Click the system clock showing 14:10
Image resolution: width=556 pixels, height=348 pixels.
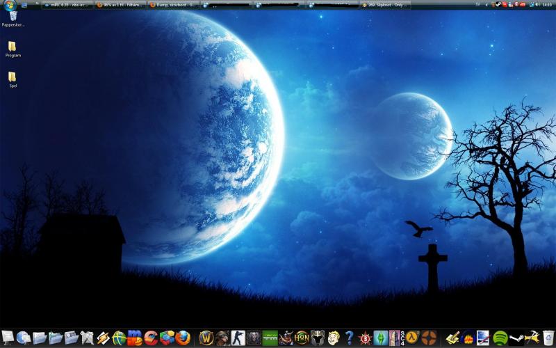coord(546,5)
